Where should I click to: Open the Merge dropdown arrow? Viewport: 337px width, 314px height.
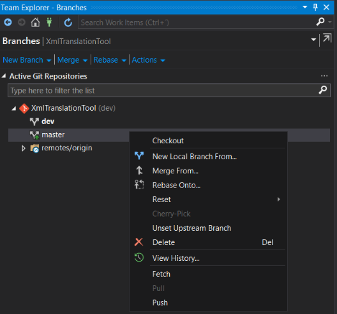coord(85,61)
